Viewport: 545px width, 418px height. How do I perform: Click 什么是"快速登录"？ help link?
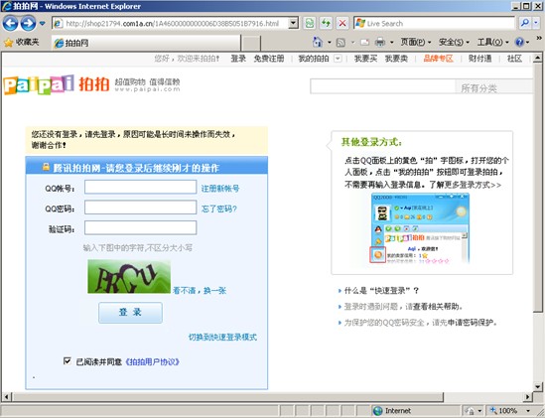381,290
